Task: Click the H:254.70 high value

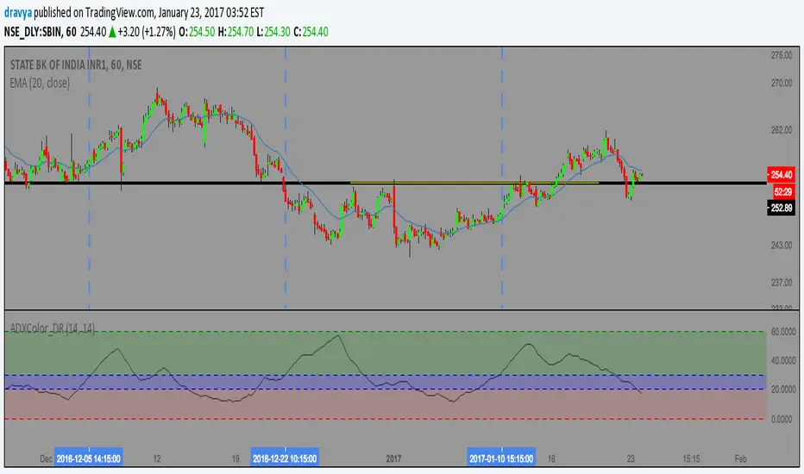Action: point(236,32)
